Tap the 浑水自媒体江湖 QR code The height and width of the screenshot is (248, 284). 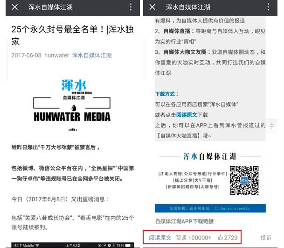pos(244,180)
